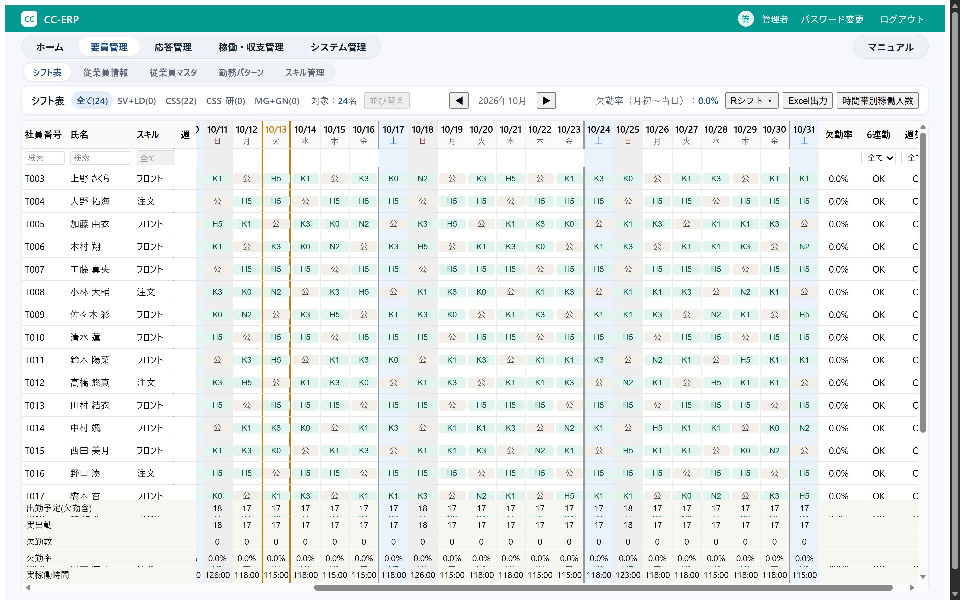
Task: Click 実稼働時間 value 126:00 for 10/11
Action: pyautogui.click(x=217, y=575)
